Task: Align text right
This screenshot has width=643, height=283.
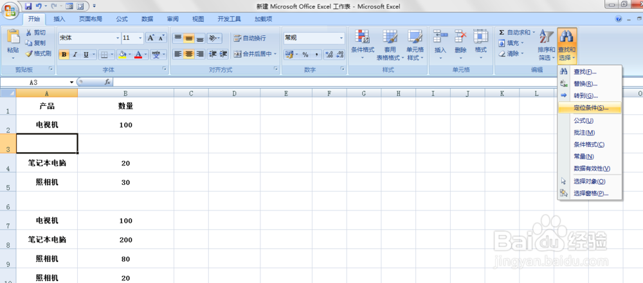Action: point(200,54)
